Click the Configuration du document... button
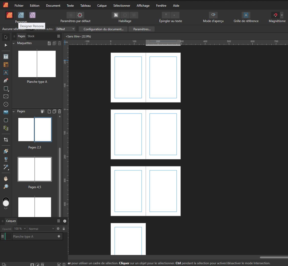 (x=103, y=29)
